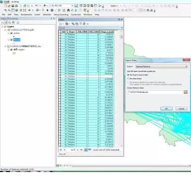Select the Zoom In tool
Screen dimensions: 191x179
(5, 10)
